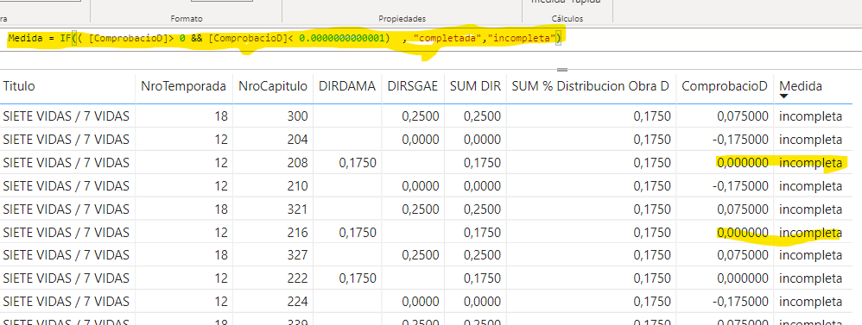Screen dimensions: 862x325
Task: Click incompleta Medida cell in row 222
Action: point(810,278)
